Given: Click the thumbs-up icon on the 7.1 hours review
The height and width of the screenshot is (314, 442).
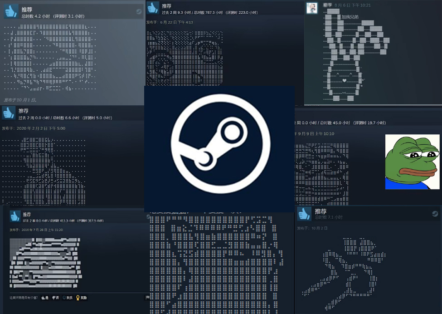Looking at the screenshot, I should [304, 214].
